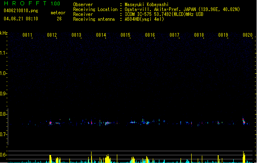Click the wide yellow power peak after 0814
Viewport: 257px width, 163px height.
point(107,159)
